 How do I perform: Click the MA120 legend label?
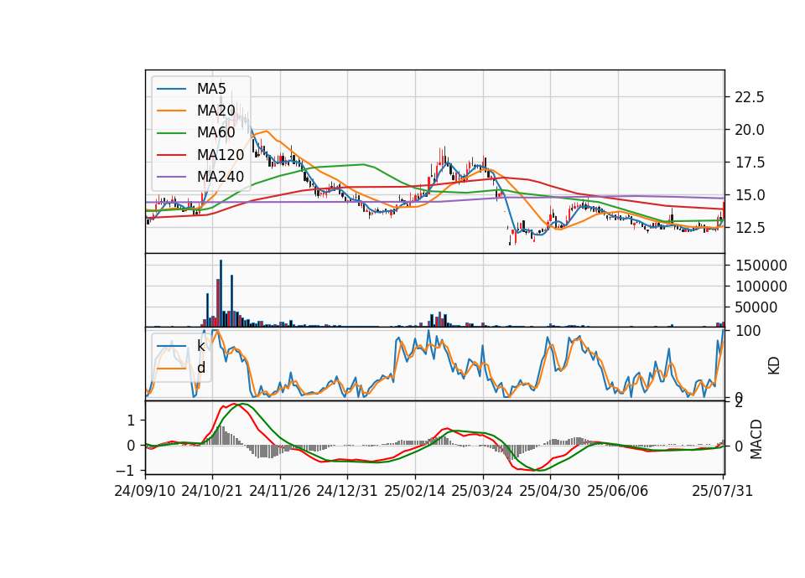click(x=221, y=155)
